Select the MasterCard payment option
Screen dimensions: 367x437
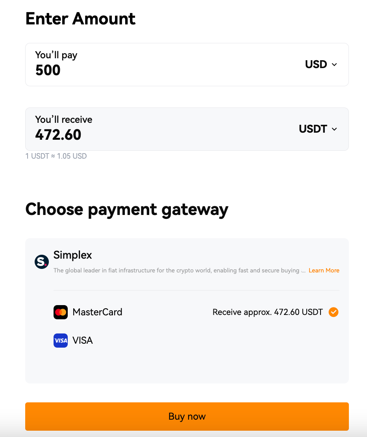(x=196, y=312)
